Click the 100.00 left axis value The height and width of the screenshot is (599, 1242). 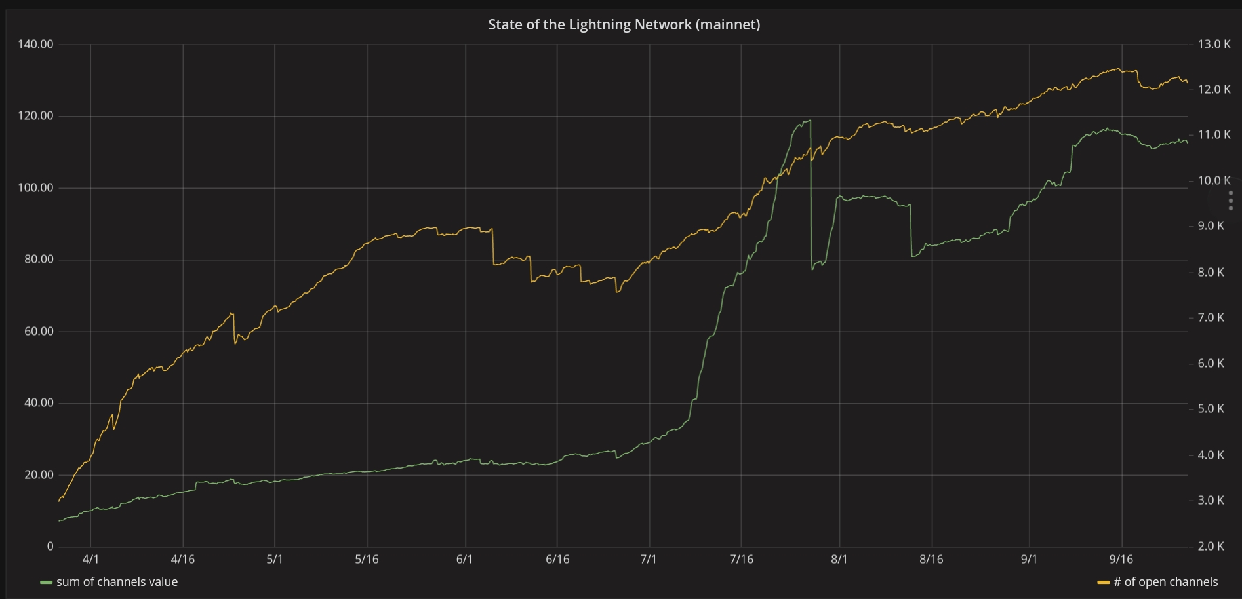click(x=35, y=188)
